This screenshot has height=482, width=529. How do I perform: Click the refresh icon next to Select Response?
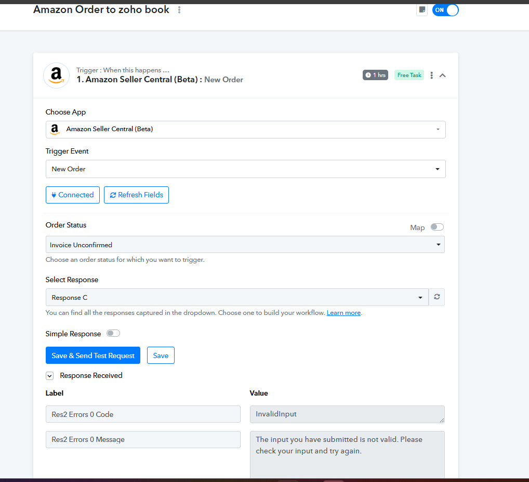pyautogui.click(x=437, y=297)
